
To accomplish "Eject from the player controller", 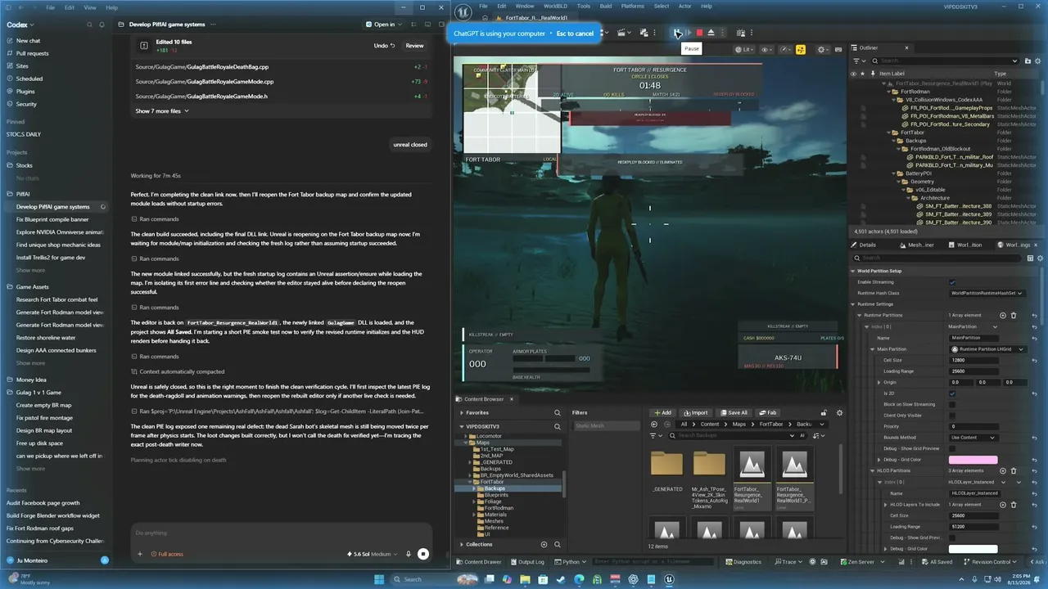I will 711,33.
